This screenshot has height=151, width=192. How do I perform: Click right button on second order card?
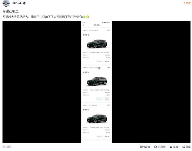click(x=107, y=99)
